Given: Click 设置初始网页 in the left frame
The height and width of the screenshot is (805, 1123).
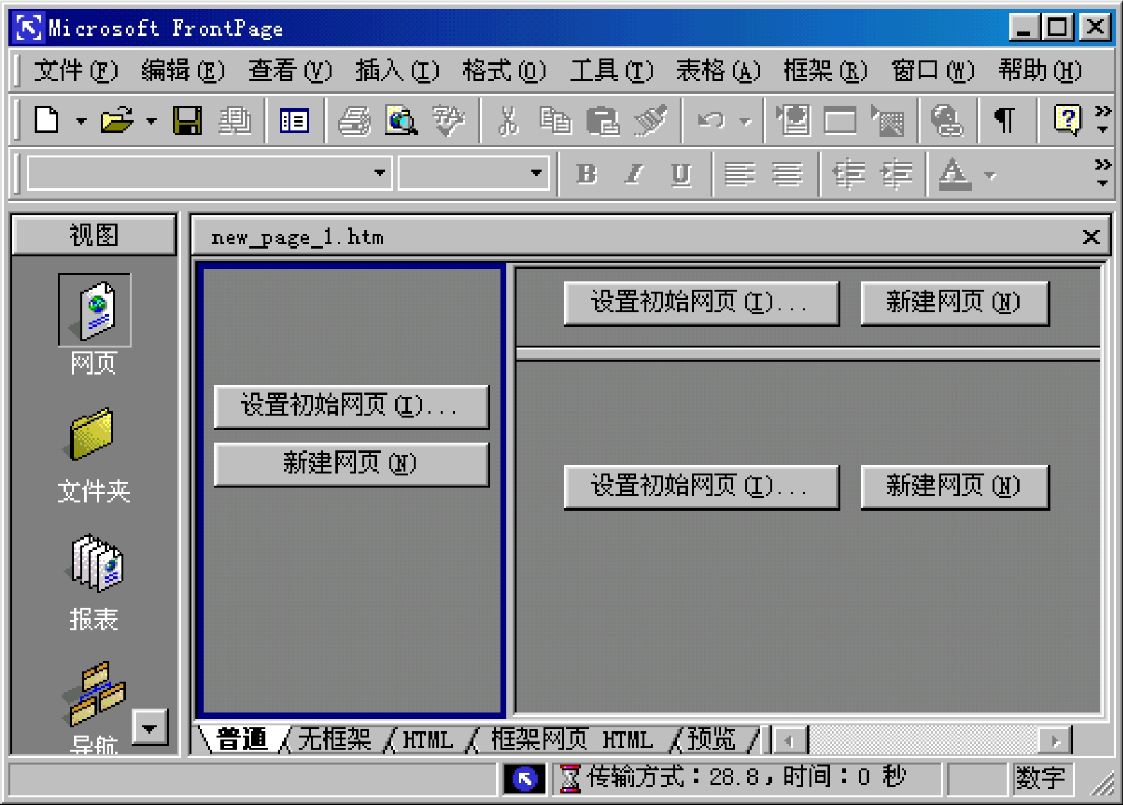Looking at the screenshot, I should click(351, 406).
